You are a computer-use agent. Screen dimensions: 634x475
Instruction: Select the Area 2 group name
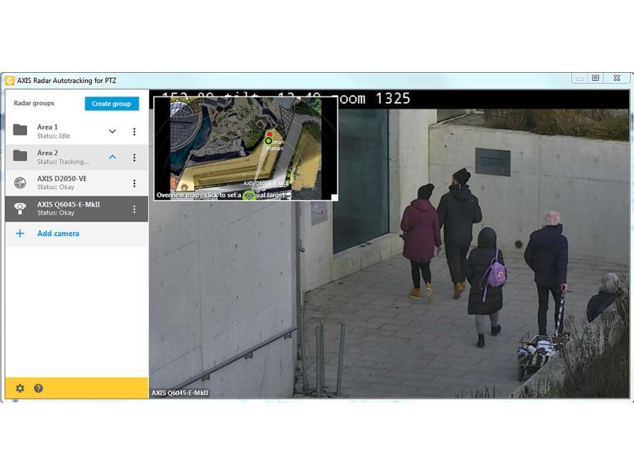tap(48, 153)
